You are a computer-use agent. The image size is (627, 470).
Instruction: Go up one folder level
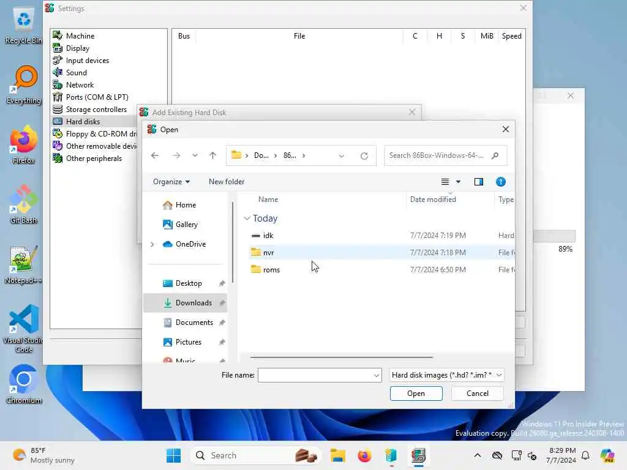212,155
